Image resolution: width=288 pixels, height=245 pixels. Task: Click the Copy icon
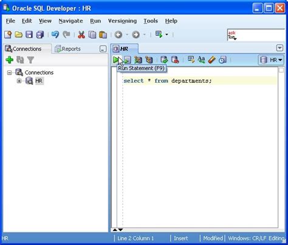click(x=92, y=35)
